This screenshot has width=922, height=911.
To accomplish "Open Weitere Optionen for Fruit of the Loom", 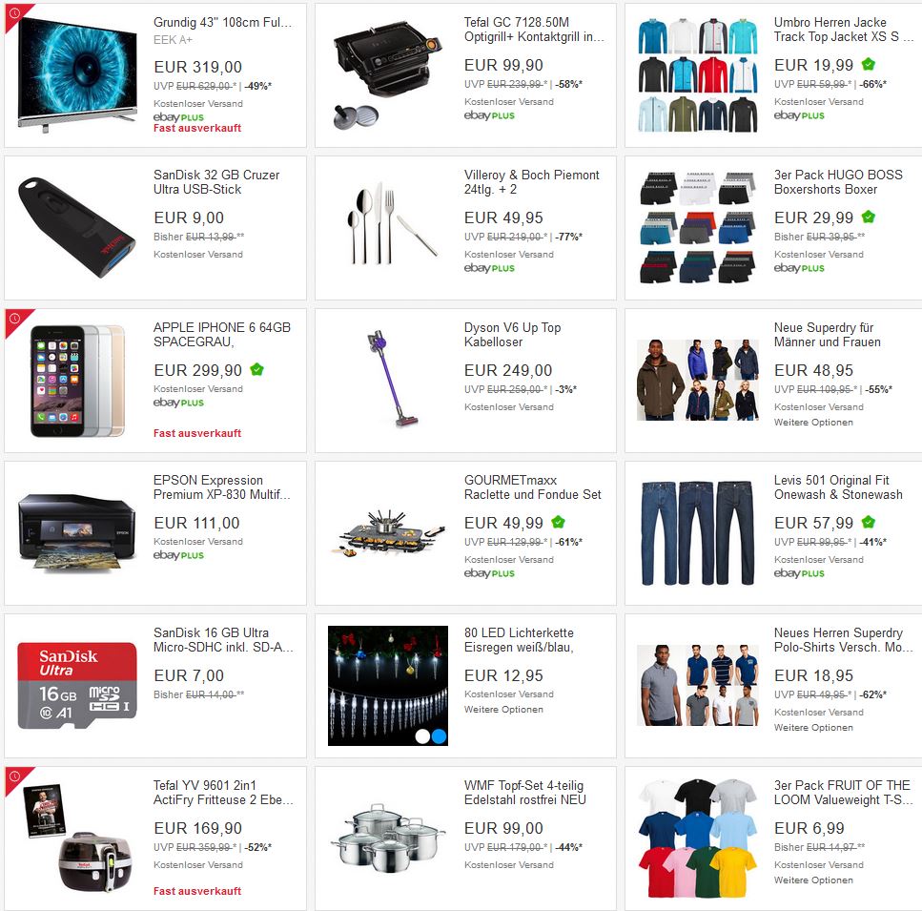I will (813, 880).
